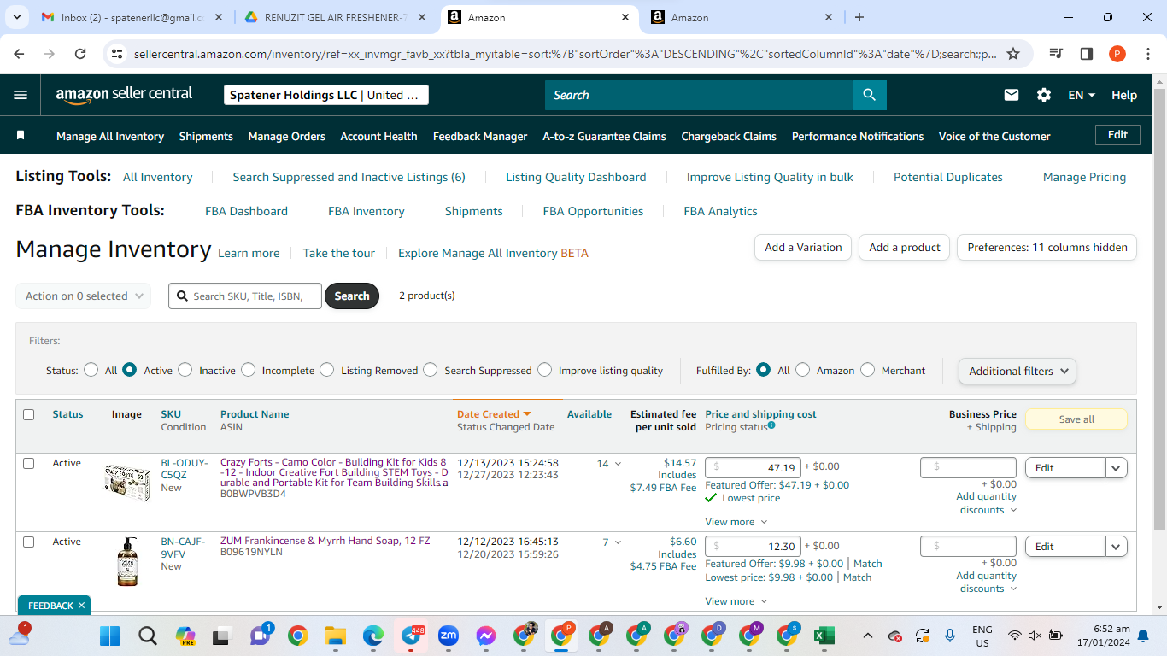The height and width of the screenshot is (656, 1167).
Task: Expand available quantity 7 chevron
Action: 618,542
